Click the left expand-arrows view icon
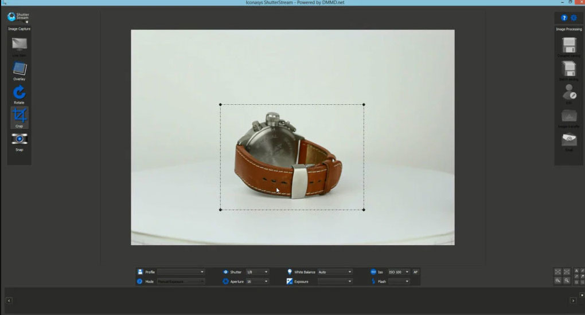The height and width of the screenshot is (315, 585). (x=558, y=271)
